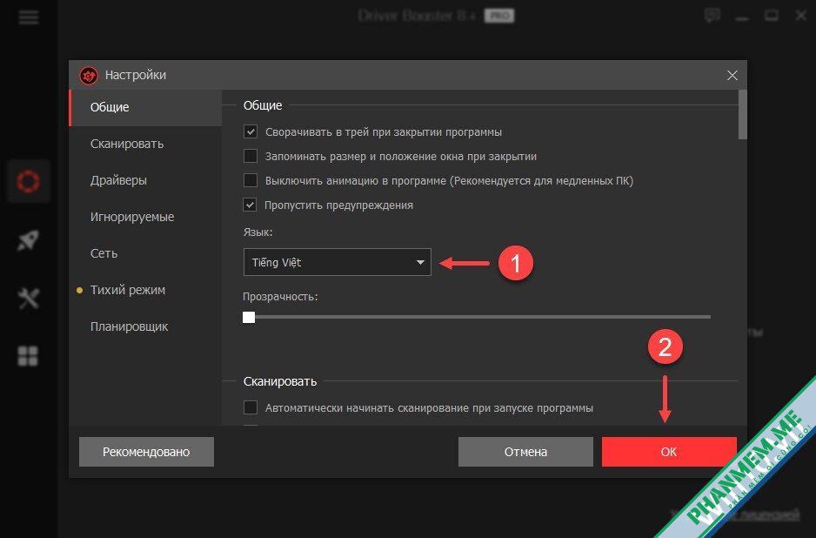Open the rocket Boost icon in sidebar
Image resolution: width=816 pixels, height=538 pixels.
(x=28, y=240)
